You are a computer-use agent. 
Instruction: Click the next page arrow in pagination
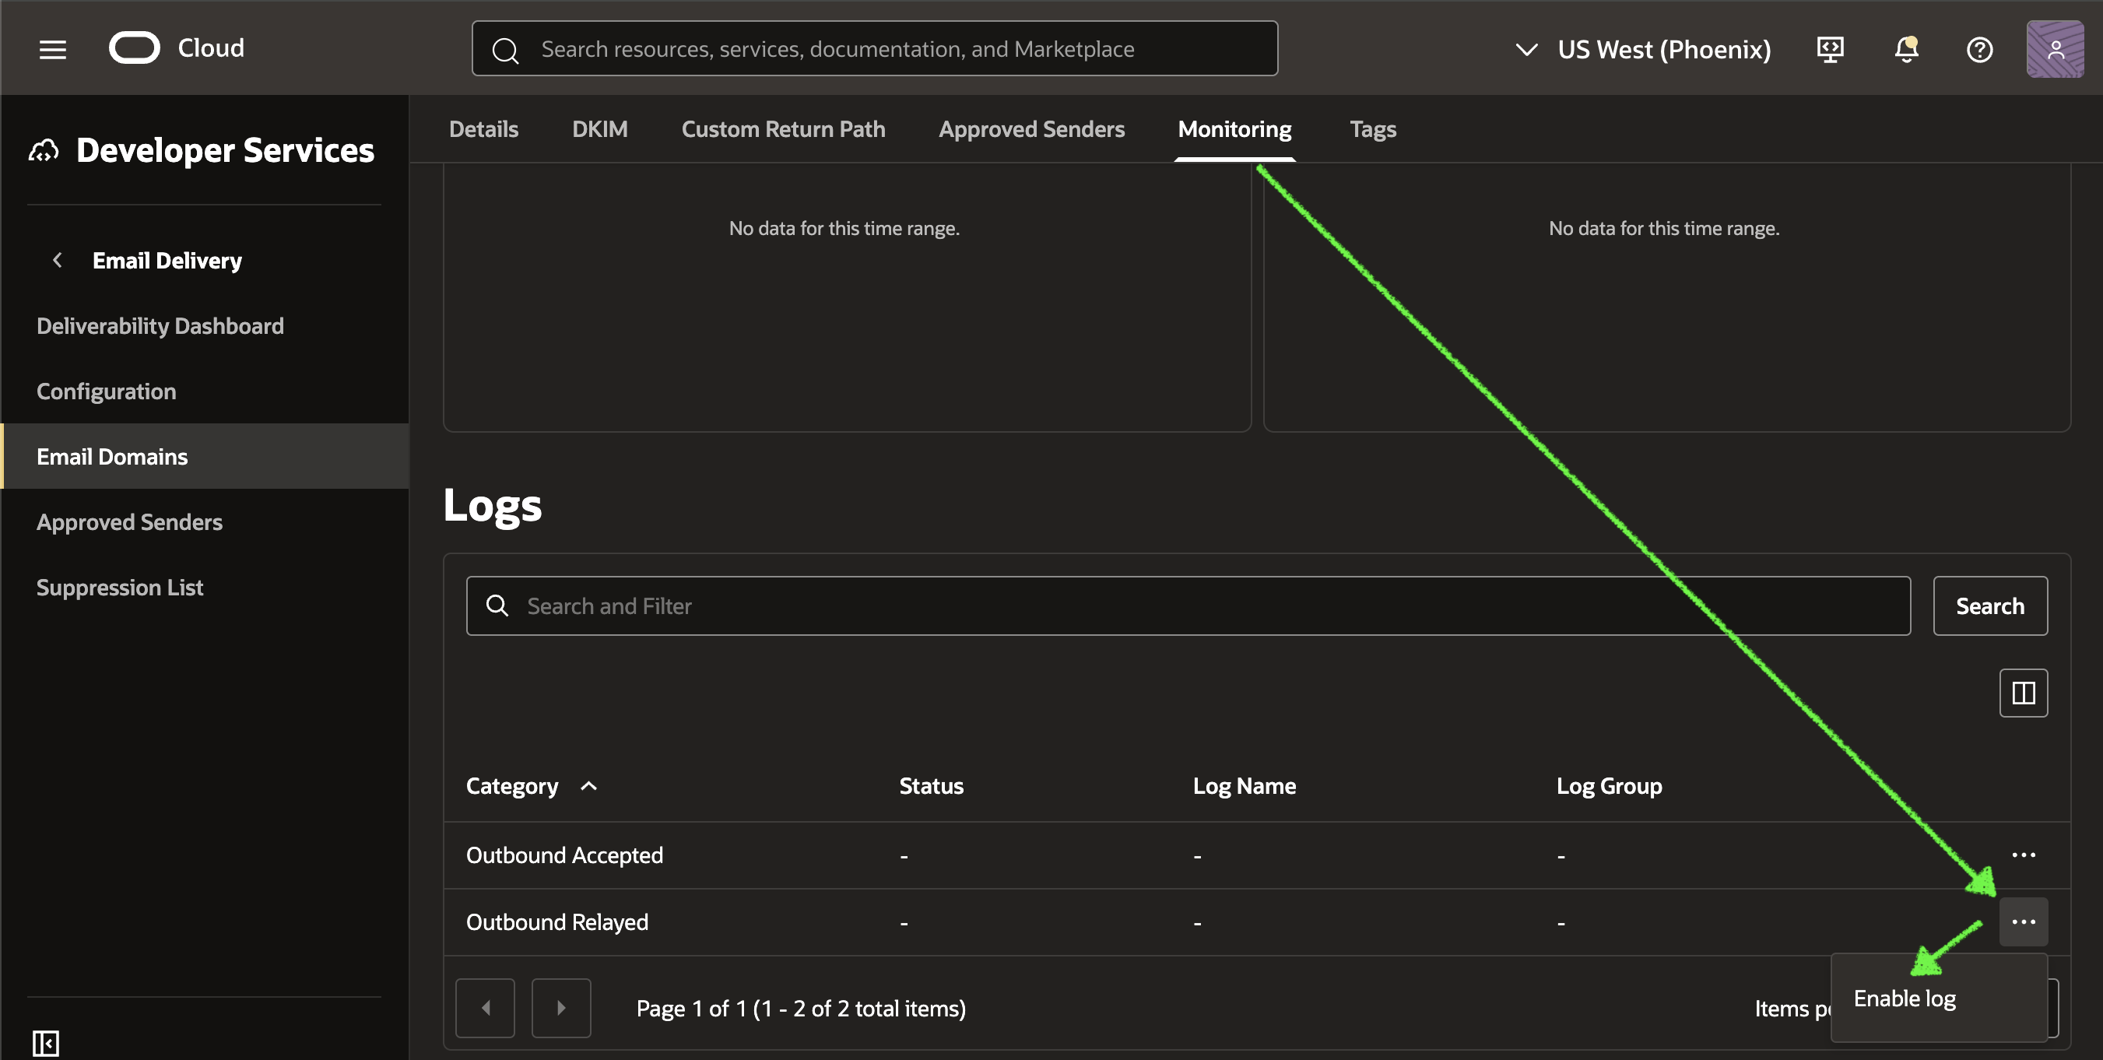coord(561,1008)
